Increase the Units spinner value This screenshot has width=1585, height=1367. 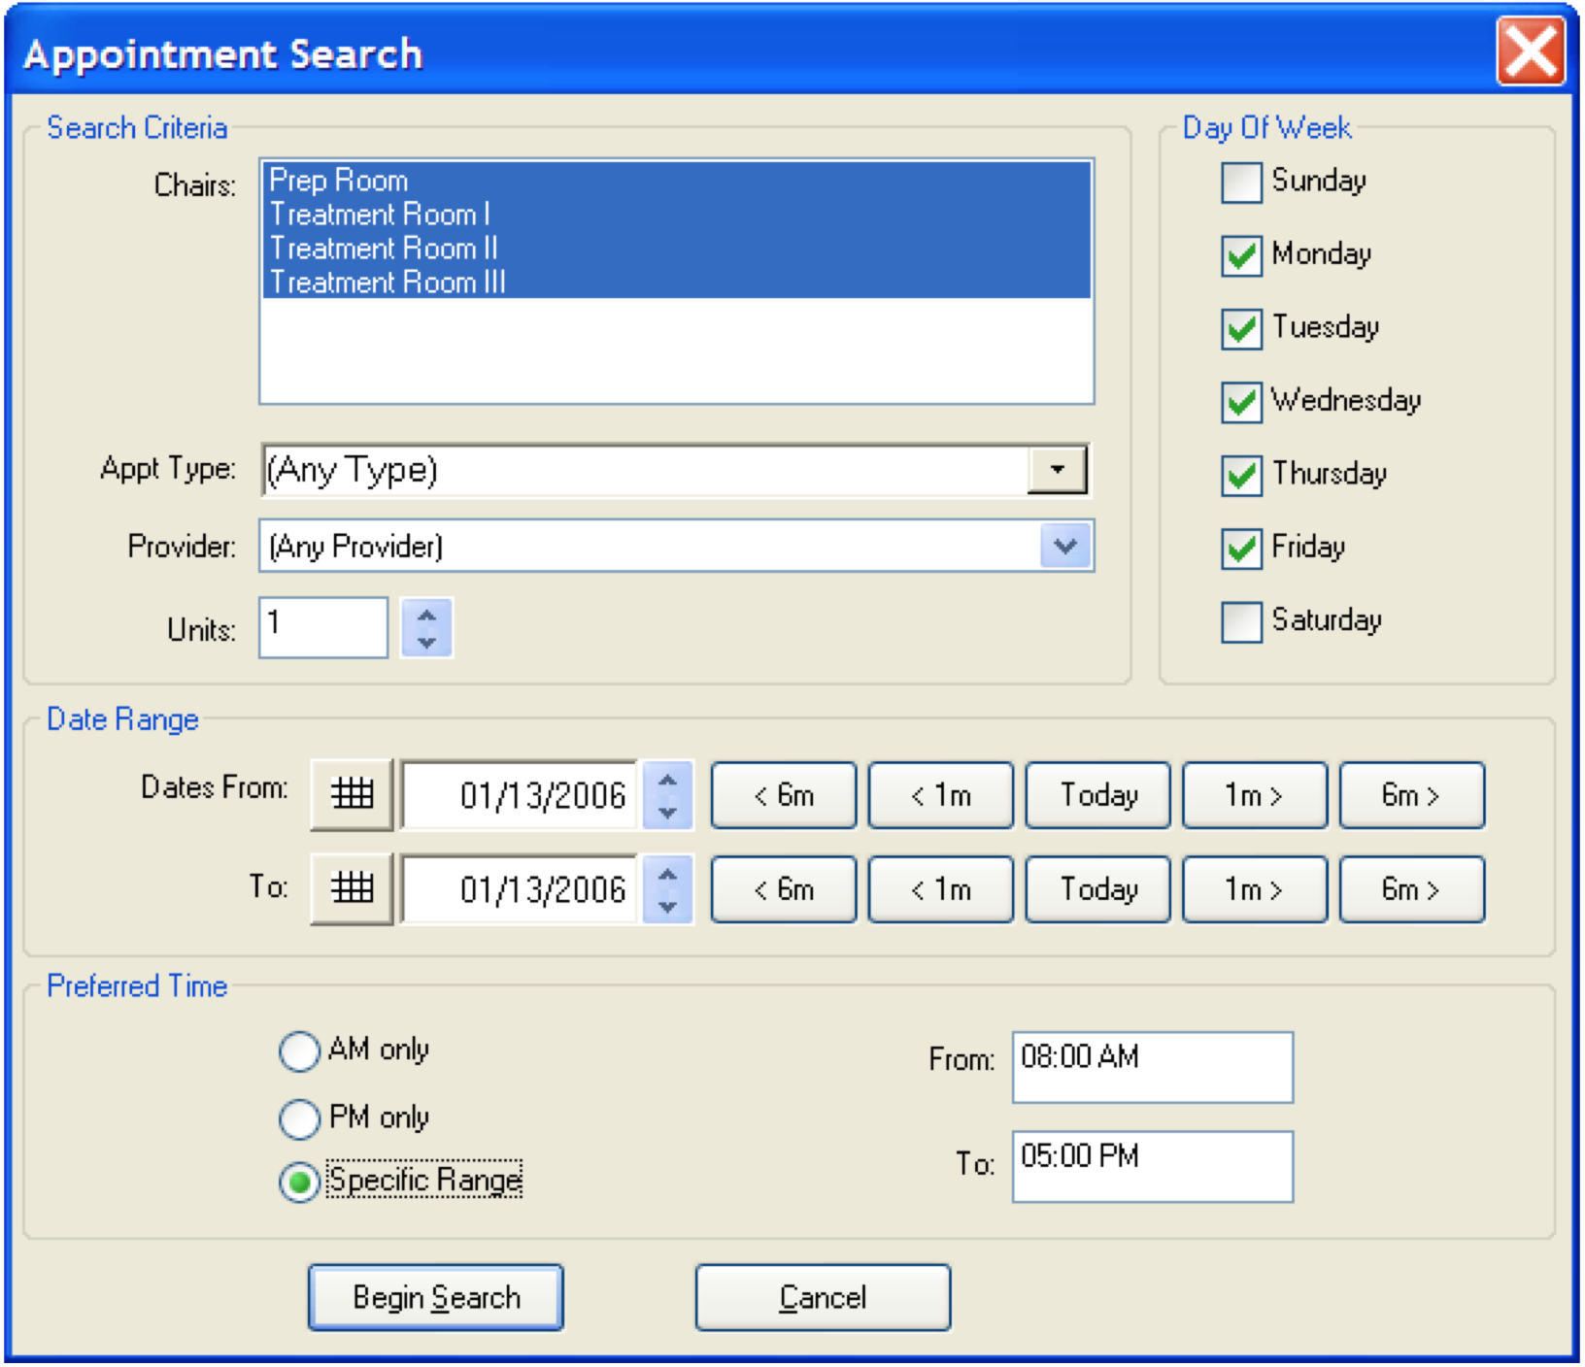coord(426,615)
